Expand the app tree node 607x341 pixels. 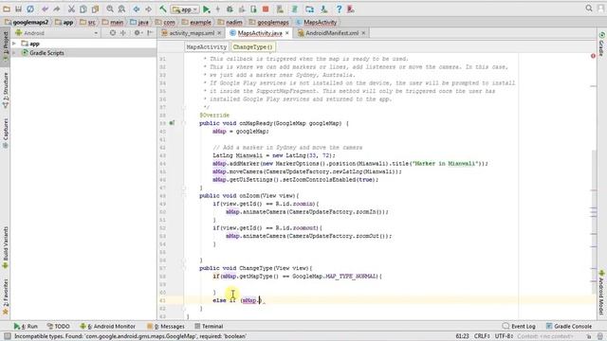tap(14, 44)
